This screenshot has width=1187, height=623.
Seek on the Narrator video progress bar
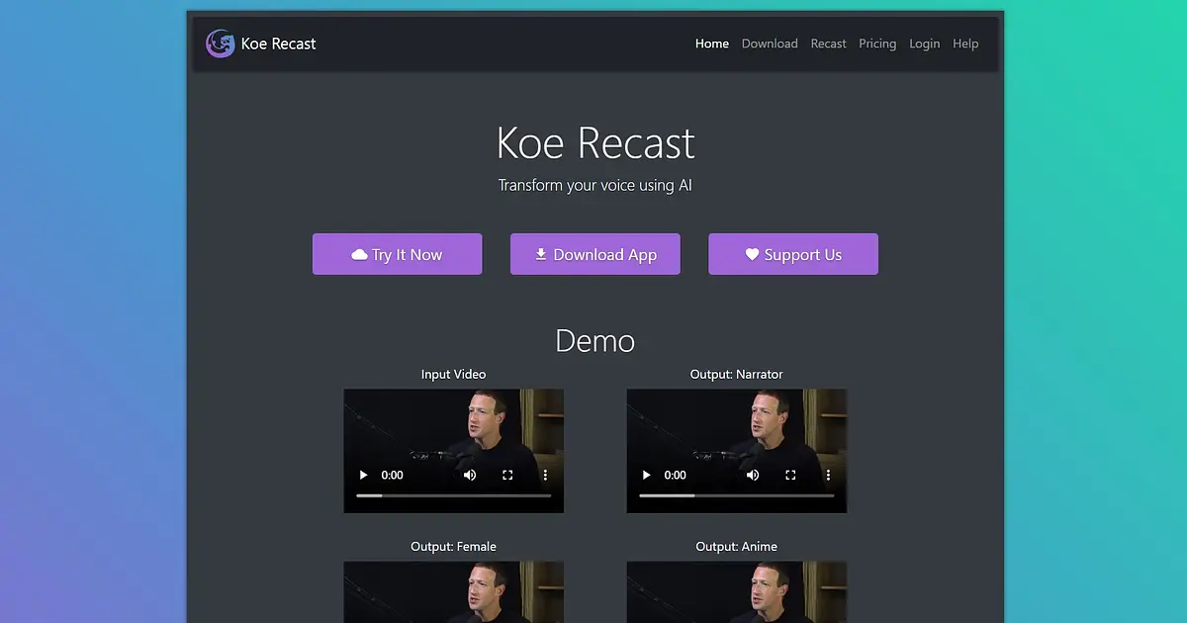pos(737,495)
